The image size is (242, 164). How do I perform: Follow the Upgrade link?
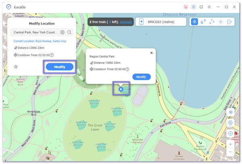(x=126, y=22)
